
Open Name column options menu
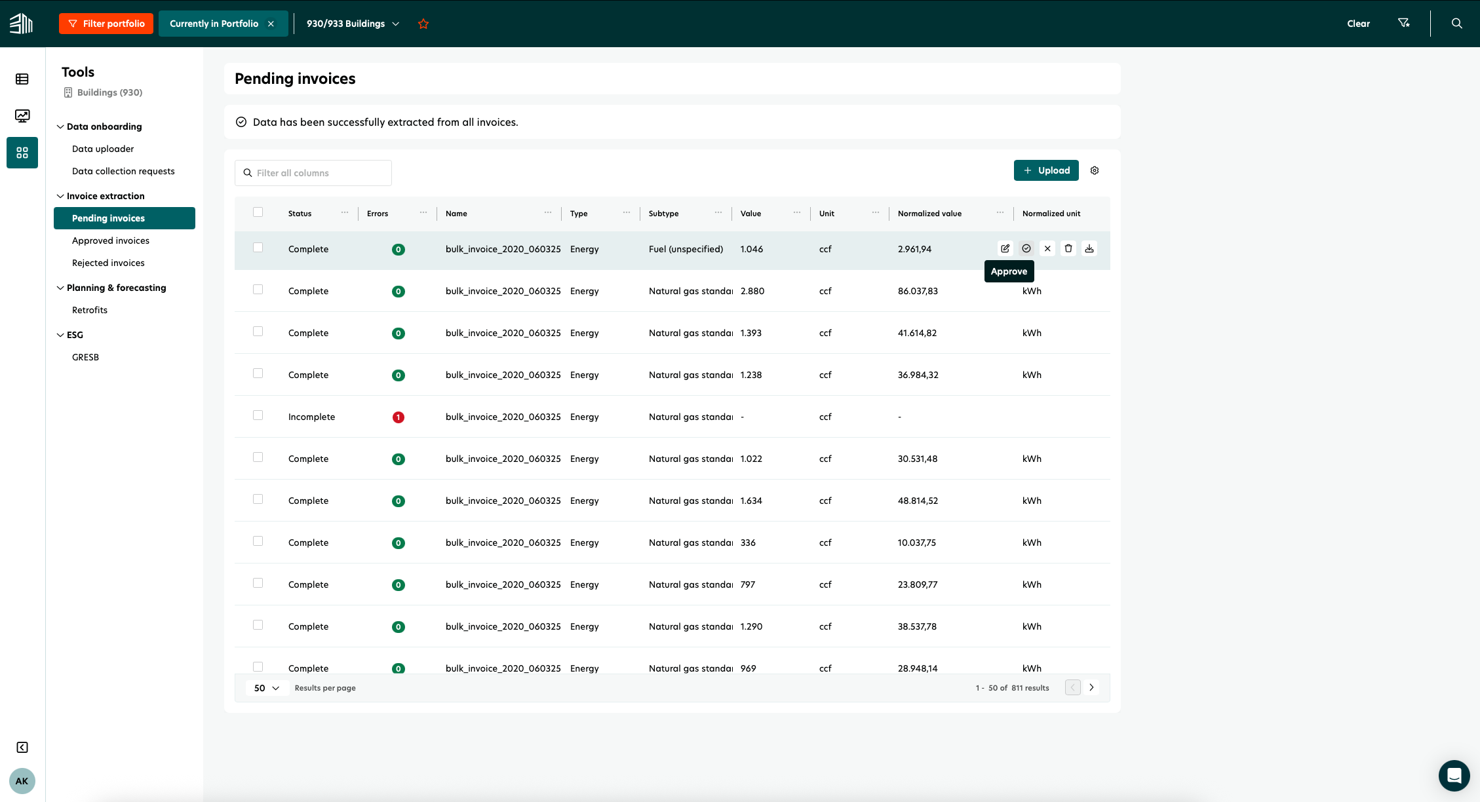point(548,212)
